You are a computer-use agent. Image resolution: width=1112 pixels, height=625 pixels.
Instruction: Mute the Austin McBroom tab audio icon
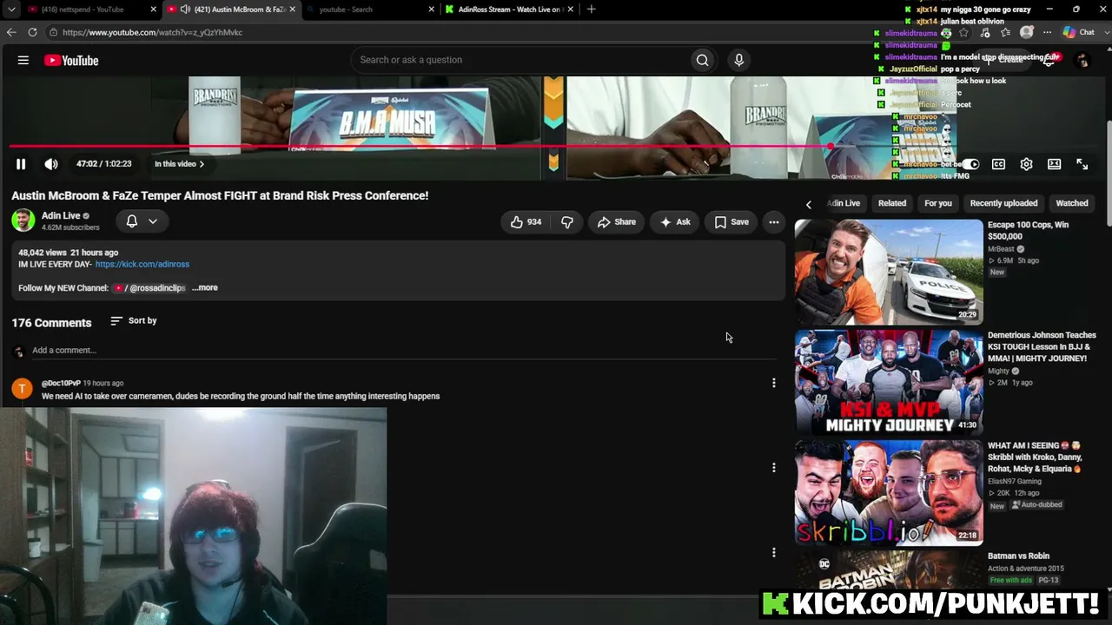(x=185, y=10)
